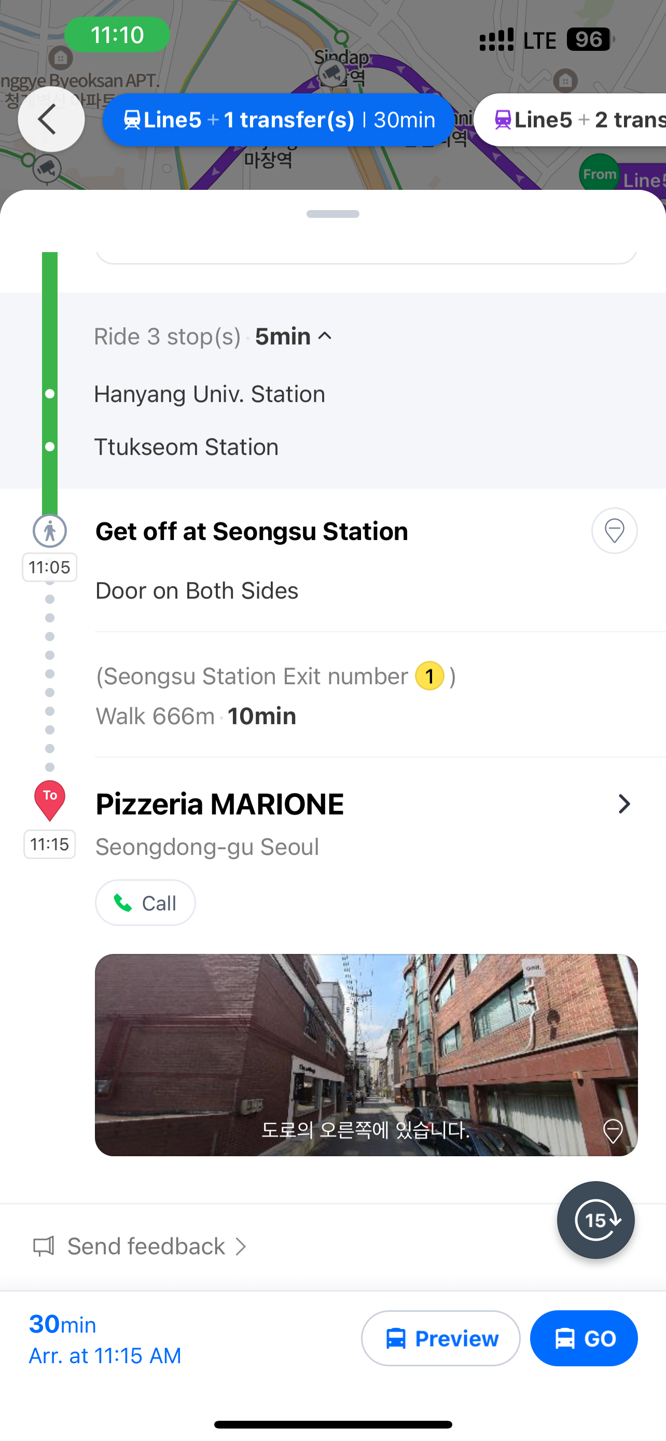Tap the yellow exit number 1 badge
The width and height of the screenshot is (666, 1441).
click(x=429, y=676)
